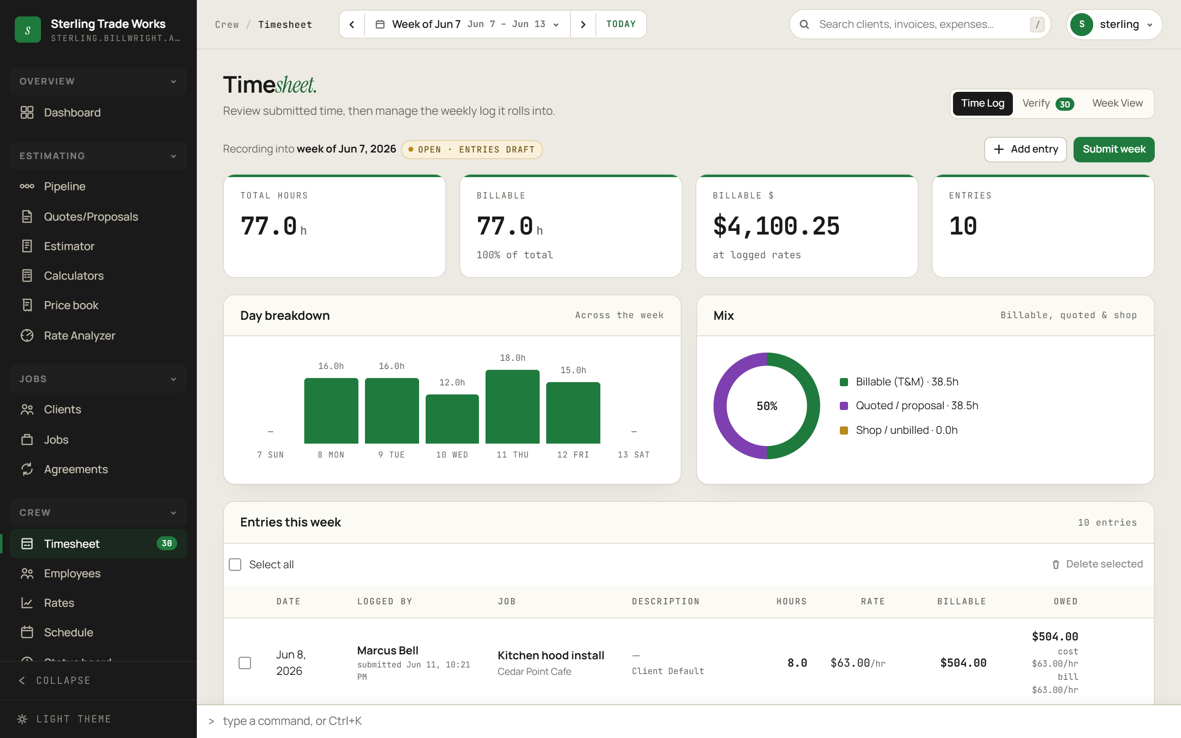Focus the search clients, invoices field
This screenshot has height=738, width=1181.
919,25
